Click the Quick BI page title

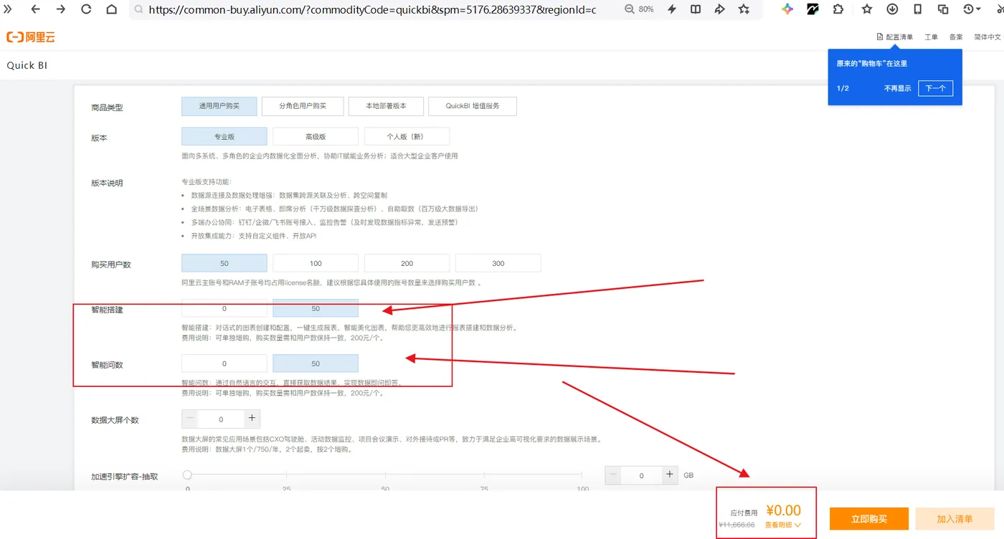click(x=27, y=65)
